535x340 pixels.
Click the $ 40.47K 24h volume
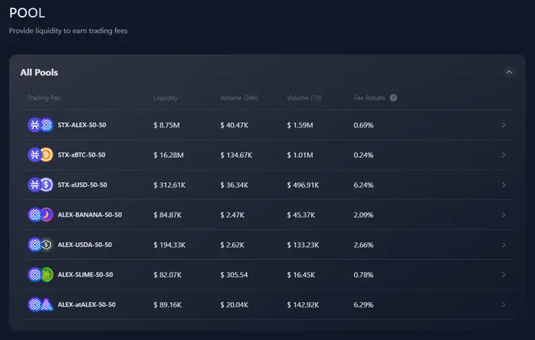click(234, 125)
